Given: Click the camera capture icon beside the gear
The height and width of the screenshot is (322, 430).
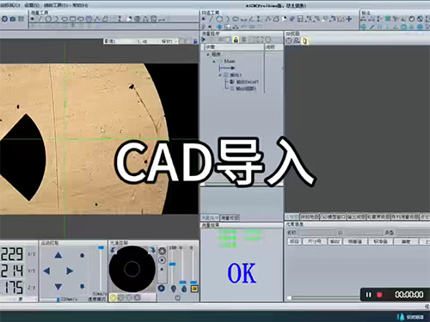Looking at the screenshot, I should click(x=13, y=19).
